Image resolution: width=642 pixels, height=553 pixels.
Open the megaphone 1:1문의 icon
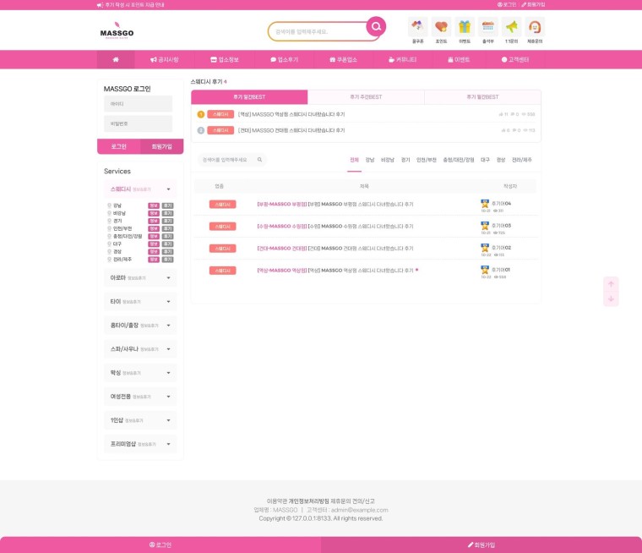coord(511,27)
